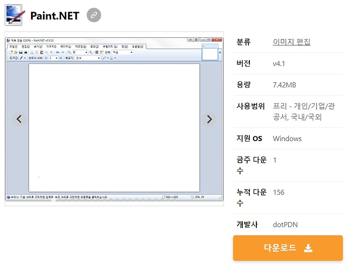Open the Paint.NET screenshot preview image
Image resolution: width=347 pixels, height=264 pixels.
tap(114, 119)
